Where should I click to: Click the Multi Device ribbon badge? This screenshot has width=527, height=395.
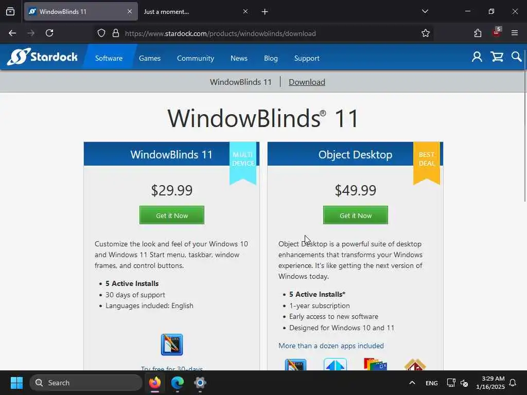(x=243, y=163)
